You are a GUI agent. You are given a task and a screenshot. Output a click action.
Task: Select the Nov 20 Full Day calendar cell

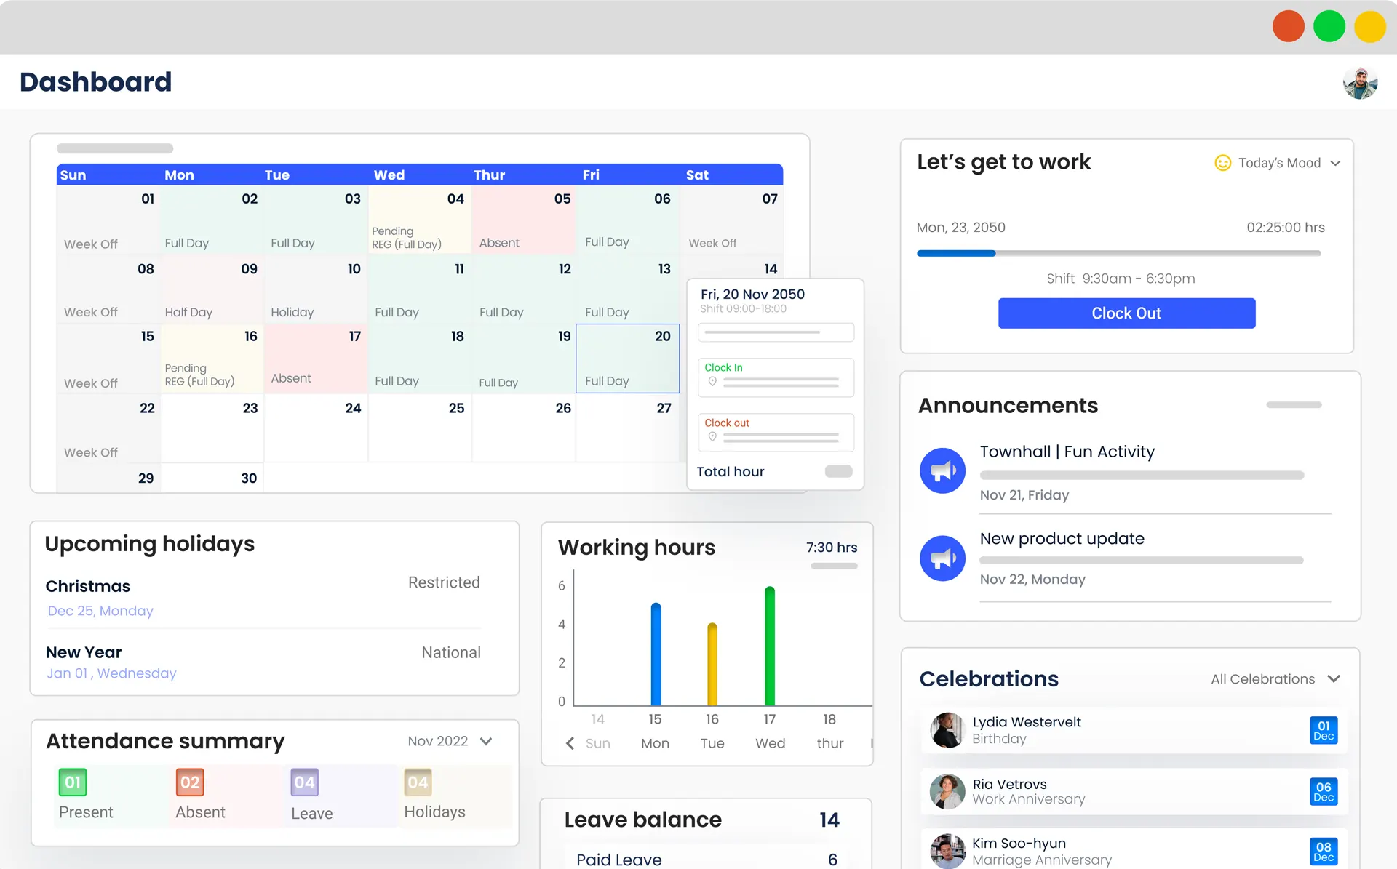coord(627,358)
